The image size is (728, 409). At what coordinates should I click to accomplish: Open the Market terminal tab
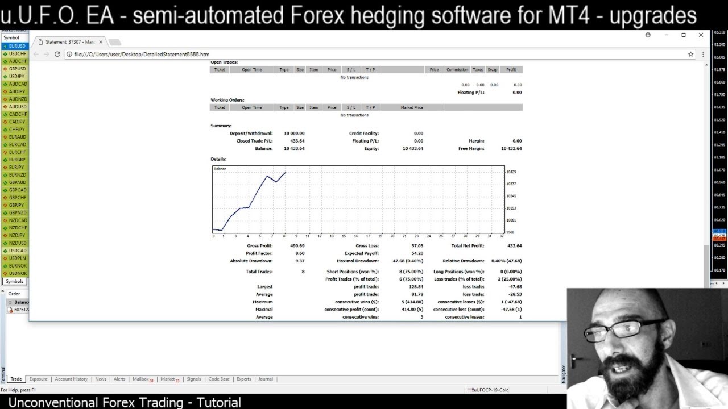click(169, 379)
